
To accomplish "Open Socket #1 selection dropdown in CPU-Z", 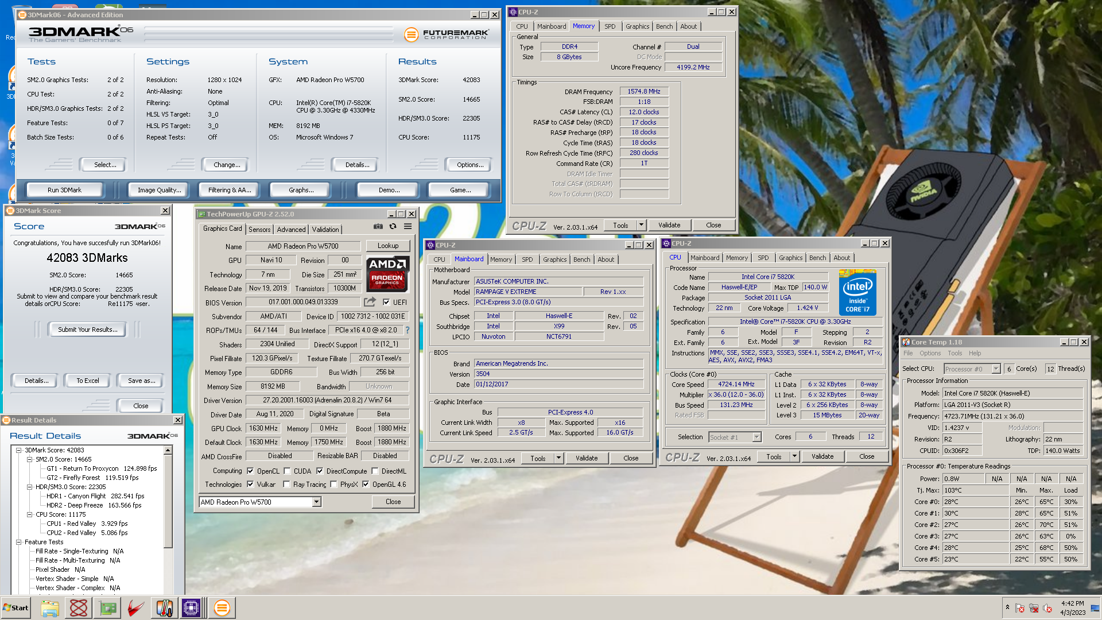I will (756, 437).
